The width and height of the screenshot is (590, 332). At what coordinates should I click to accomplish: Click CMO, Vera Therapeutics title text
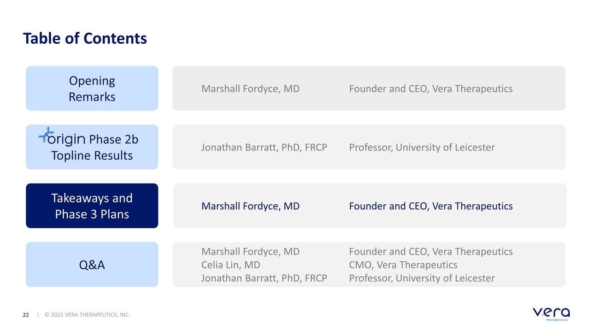click(x=403, y=265)
